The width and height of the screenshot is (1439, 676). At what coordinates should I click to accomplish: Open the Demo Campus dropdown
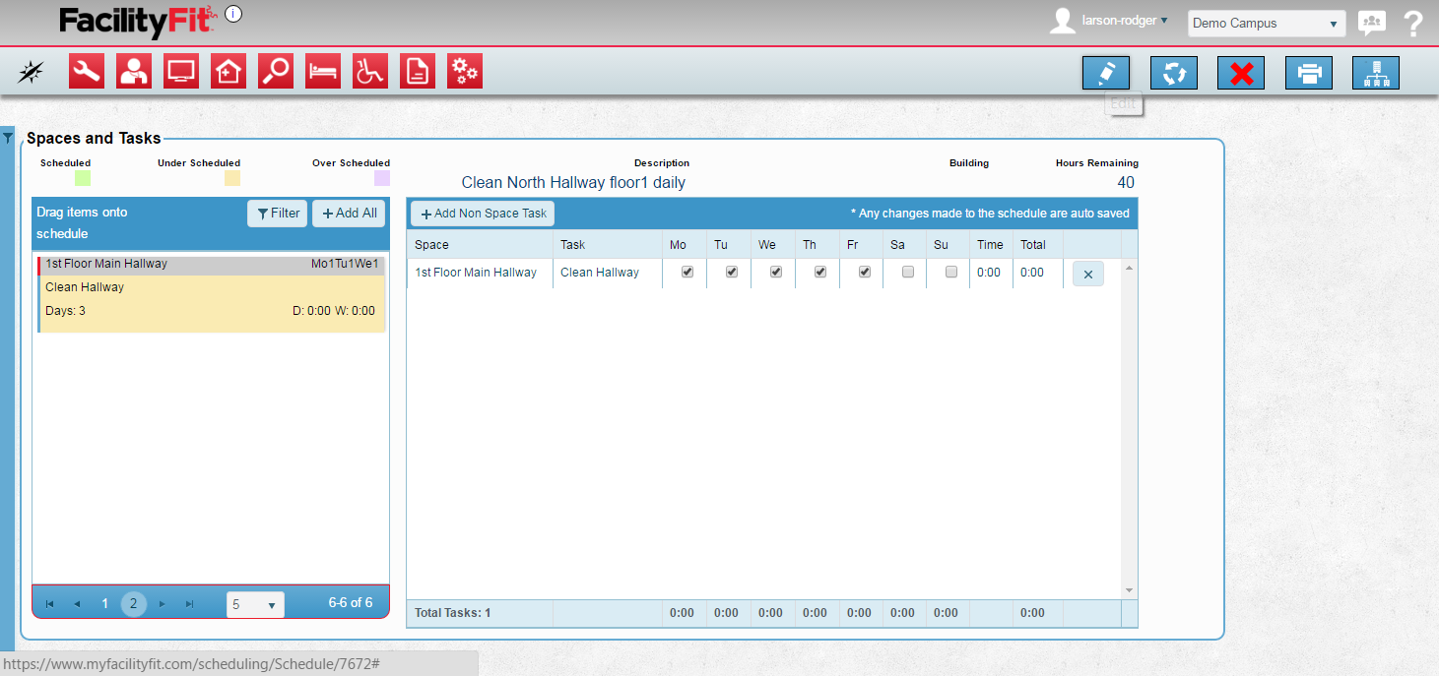pos(1266,24)
